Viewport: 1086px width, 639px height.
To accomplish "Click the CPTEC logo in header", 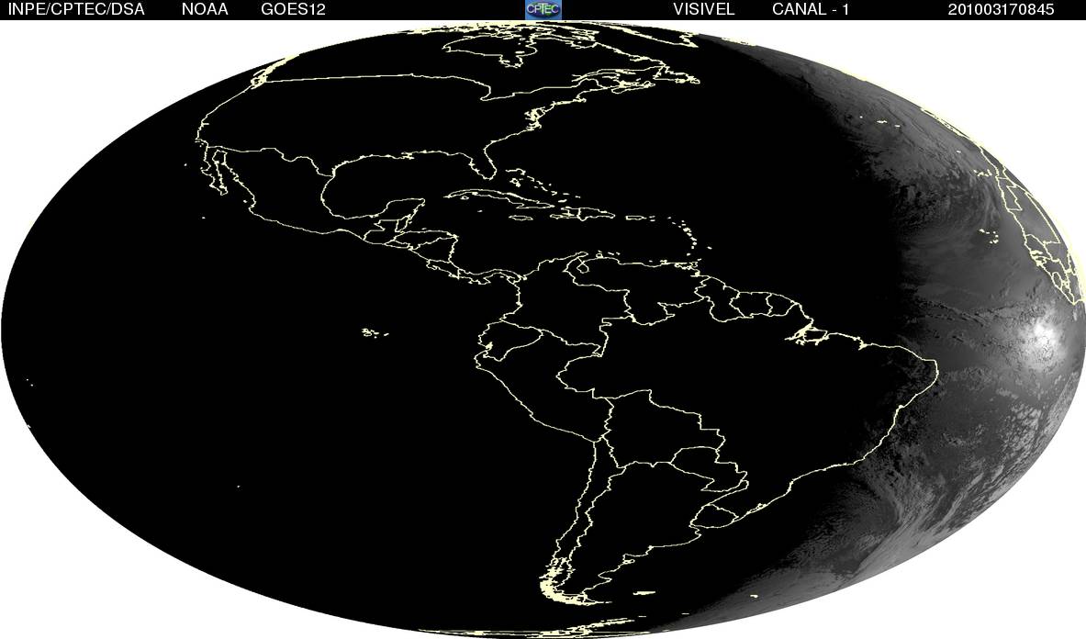I will [543, 9].
